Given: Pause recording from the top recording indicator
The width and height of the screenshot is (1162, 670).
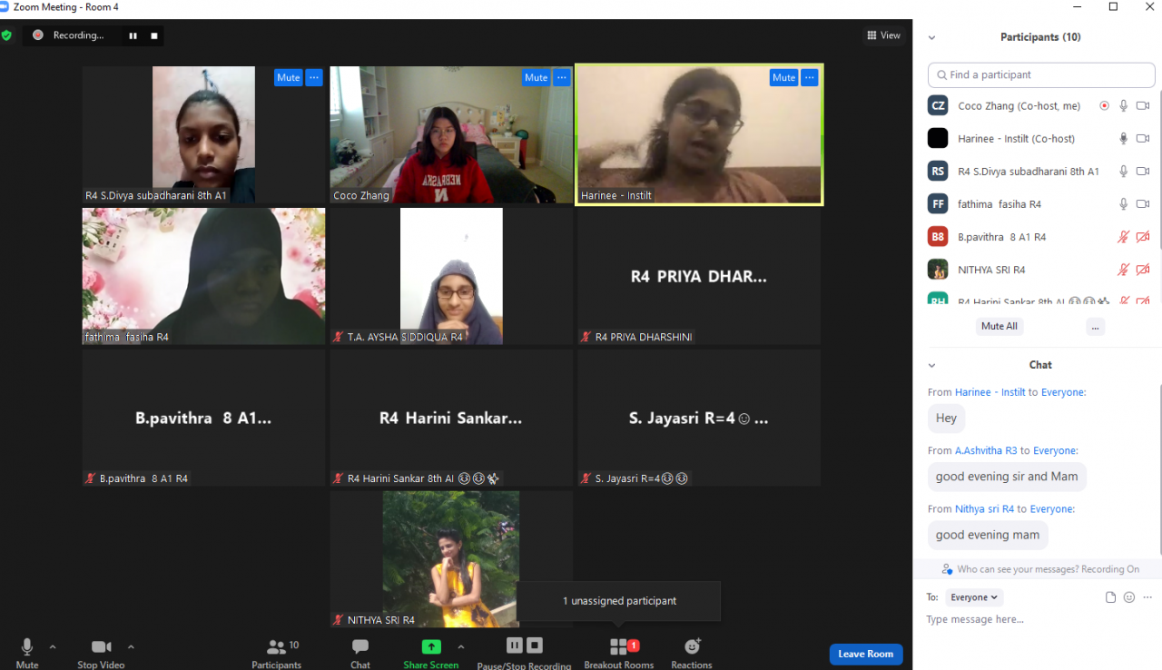Looking at the screenshot, I should 133,35.
